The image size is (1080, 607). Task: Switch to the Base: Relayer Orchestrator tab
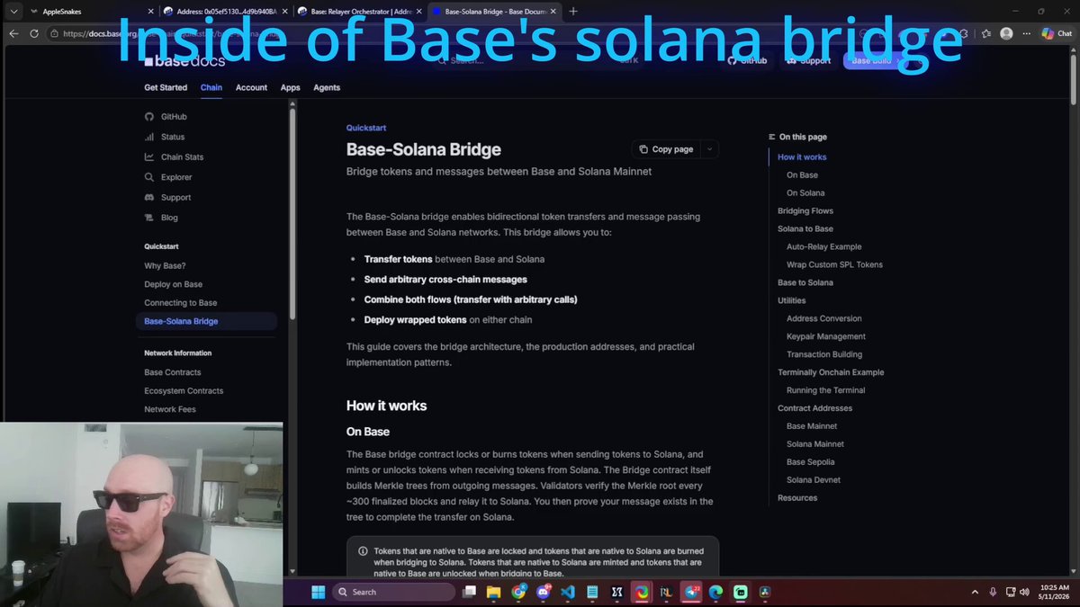tap(358, 11)
